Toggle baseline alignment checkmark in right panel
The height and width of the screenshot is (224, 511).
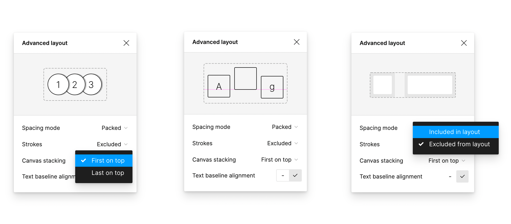(x=462, y=176)
